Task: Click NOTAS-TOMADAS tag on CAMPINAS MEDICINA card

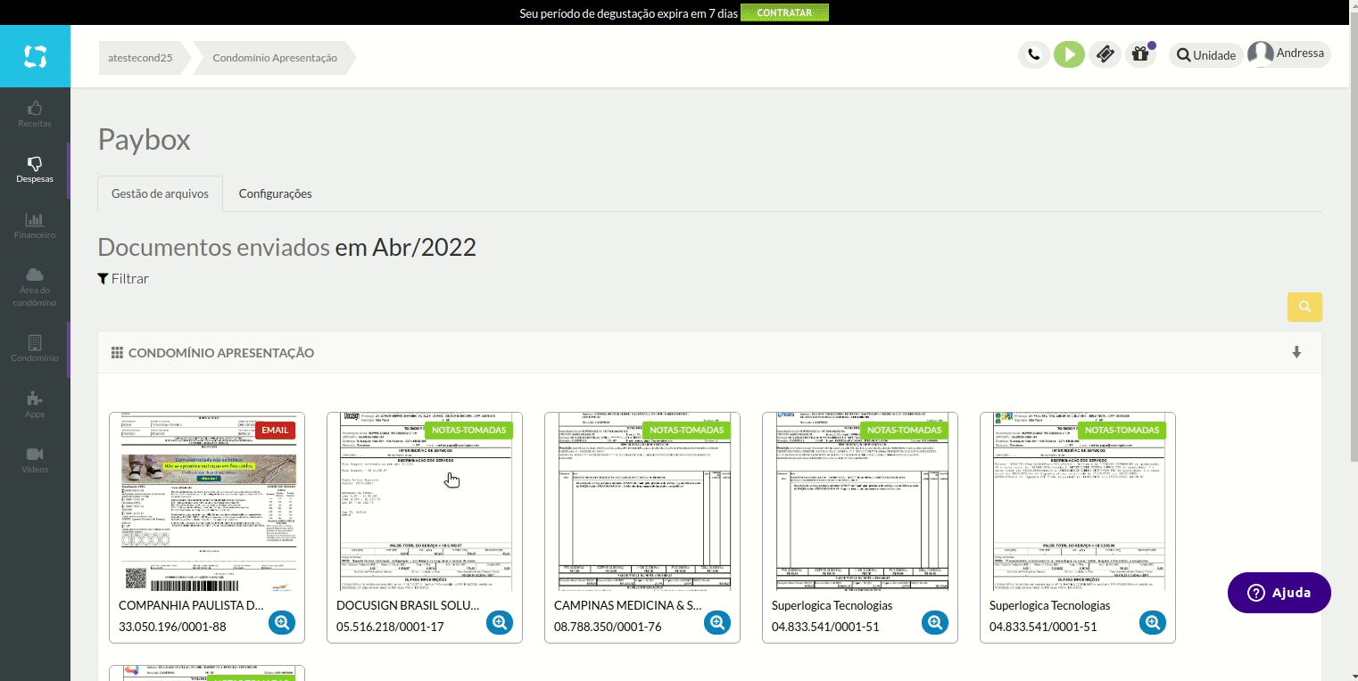Action: [686, 430]
